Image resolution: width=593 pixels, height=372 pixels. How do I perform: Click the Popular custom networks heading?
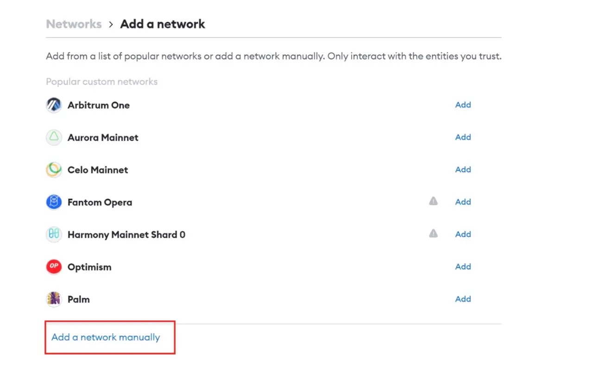pos(101,81)
